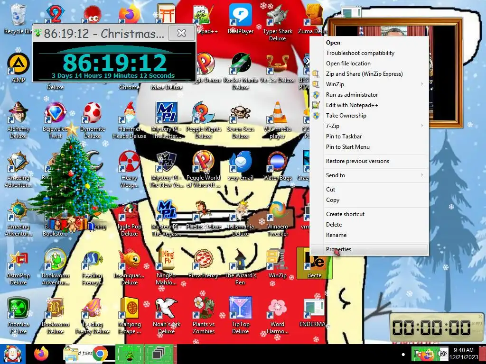Select Heavy Weapon desktop icon
This screenshot has height=364, width=486.
[x=129, y=169]
